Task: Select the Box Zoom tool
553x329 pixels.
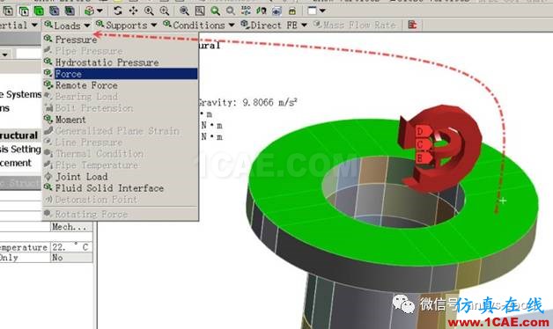Action: point(165,11)
